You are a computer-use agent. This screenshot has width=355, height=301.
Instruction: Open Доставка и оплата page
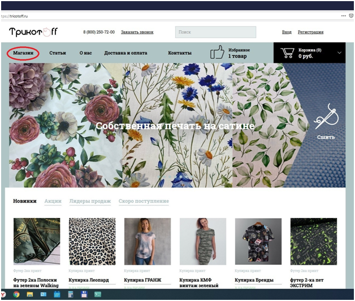tap(125, 53)
